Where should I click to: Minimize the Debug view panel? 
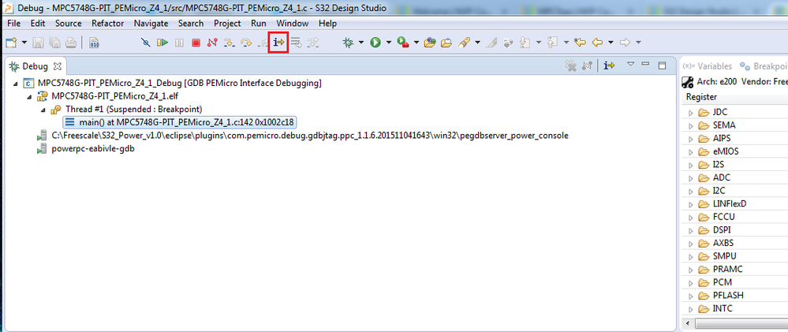(646, 64)
